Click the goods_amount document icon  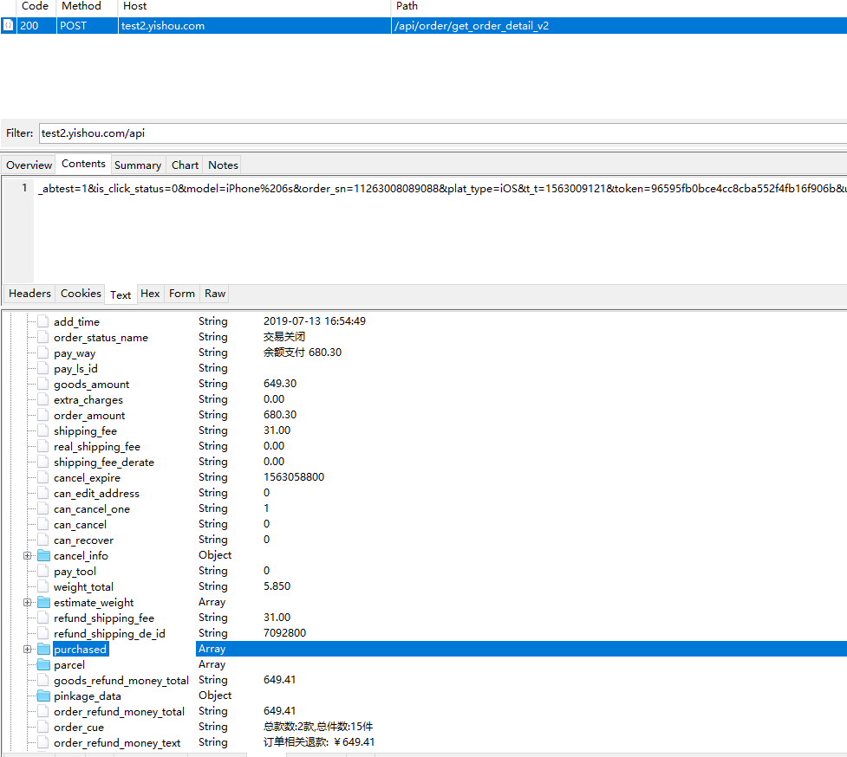click(x=43, y=385)
